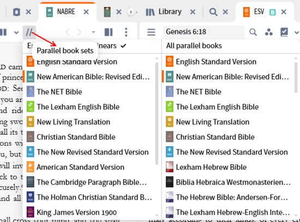300x222 pixels.
Task: Close the green book cover tab
Action: [119, 12]
